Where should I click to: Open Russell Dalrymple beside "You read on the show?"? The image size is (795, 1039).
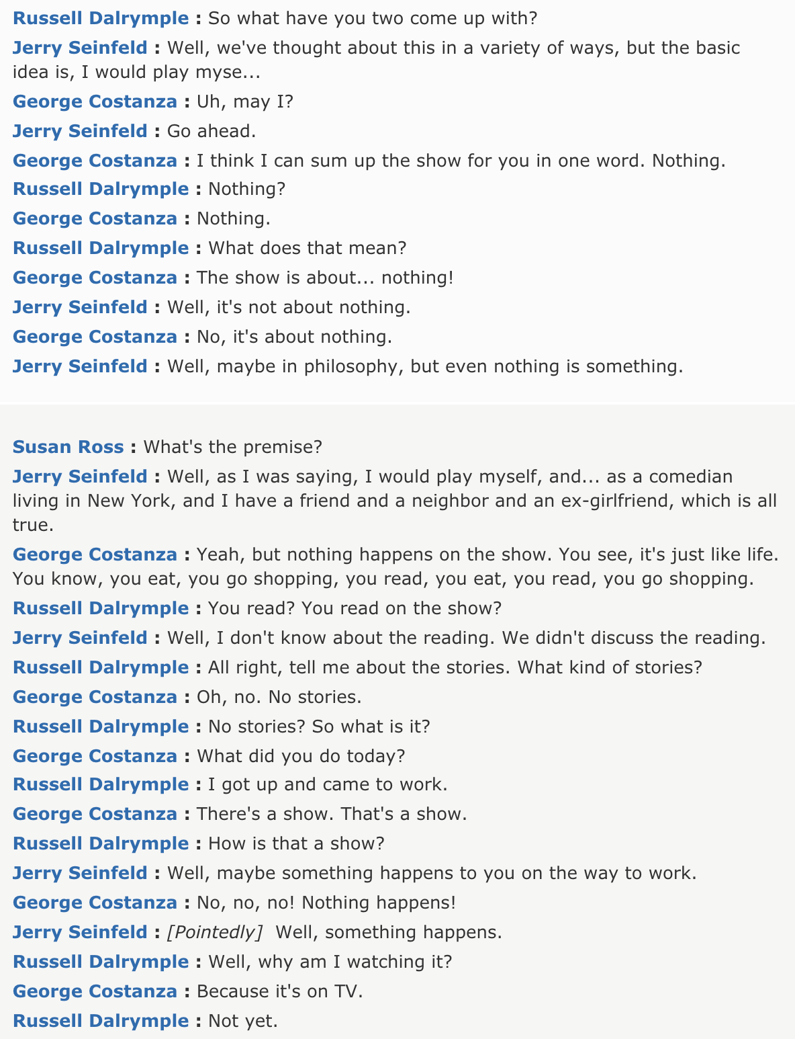[x=101, y=608]
